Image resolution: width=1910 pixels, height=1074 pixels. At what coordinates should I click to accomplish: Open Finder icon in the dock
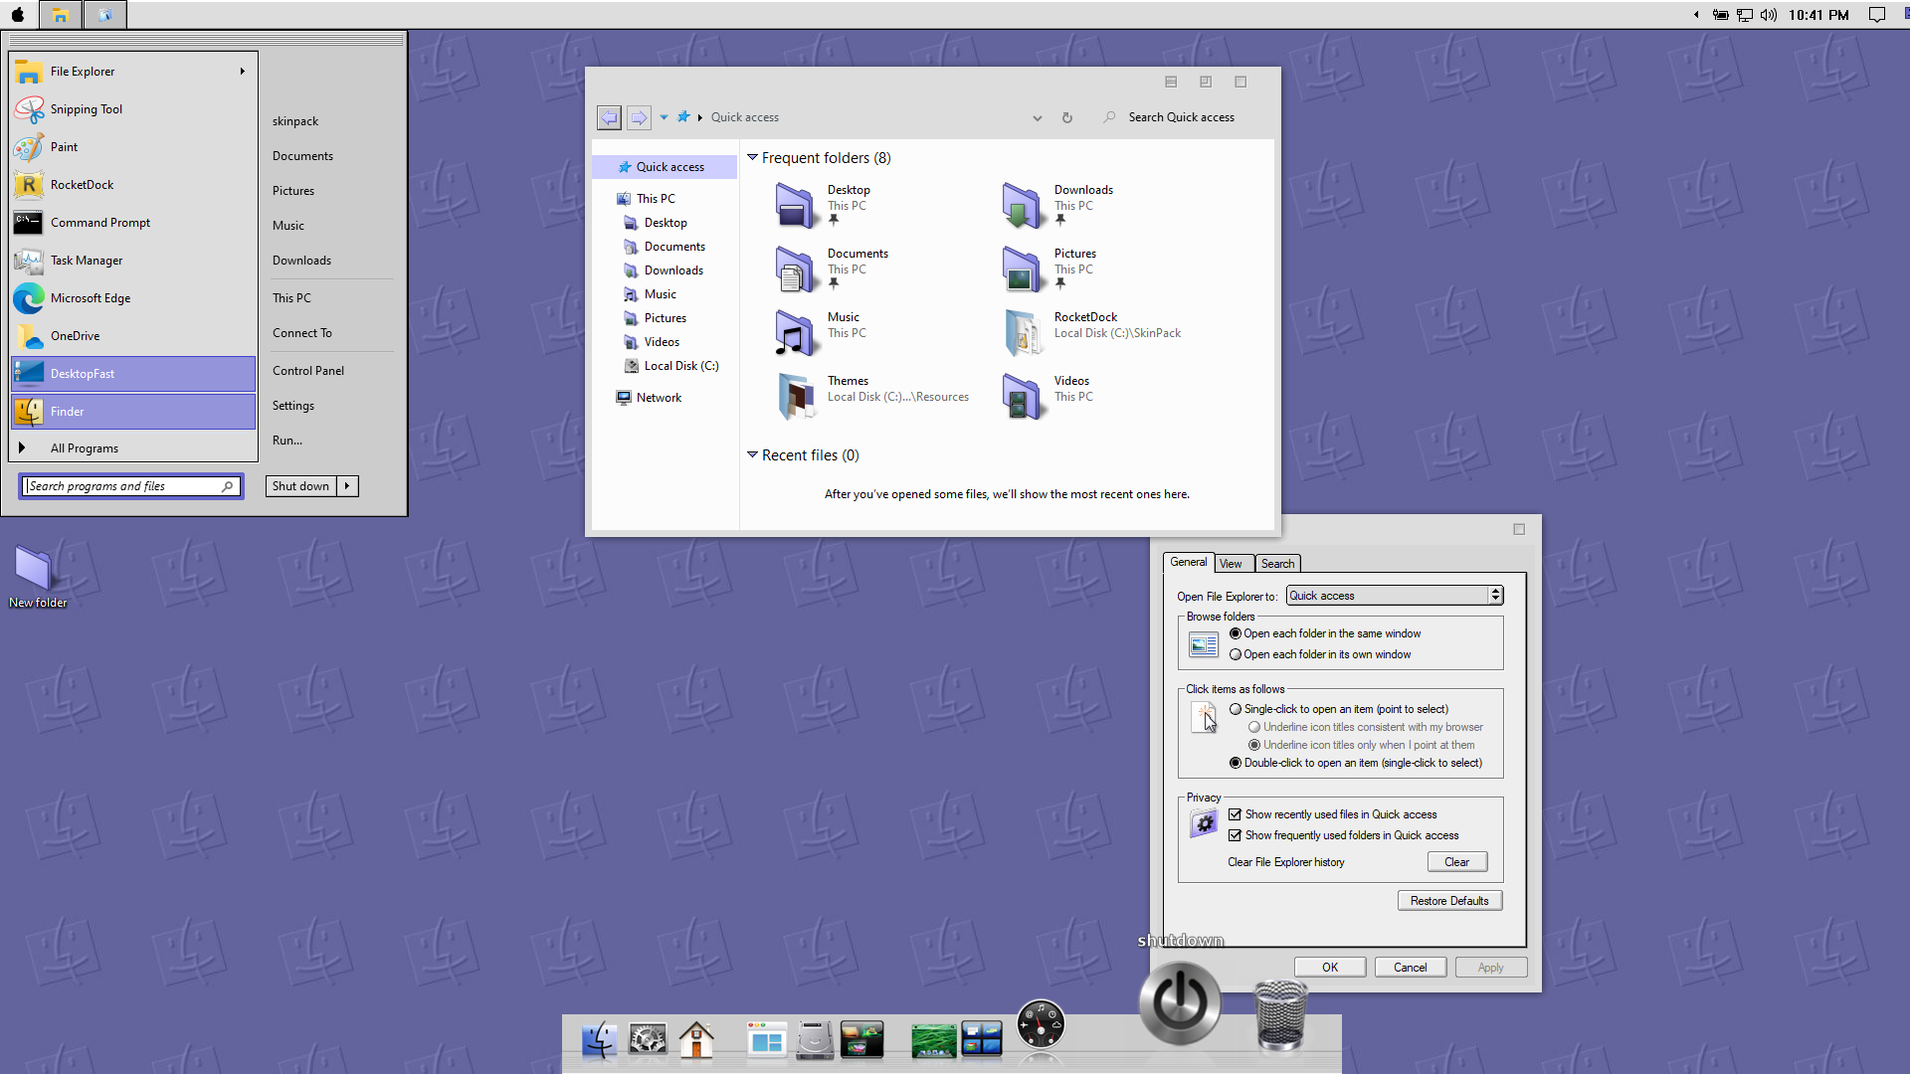point(599,1040)
